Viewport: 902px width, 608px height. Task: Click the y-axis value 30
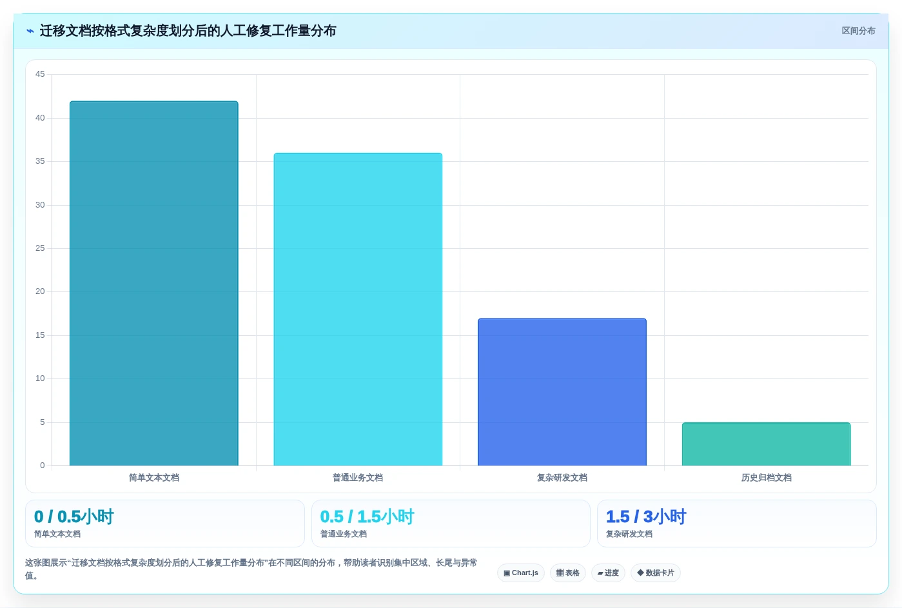tap(40, 205)
